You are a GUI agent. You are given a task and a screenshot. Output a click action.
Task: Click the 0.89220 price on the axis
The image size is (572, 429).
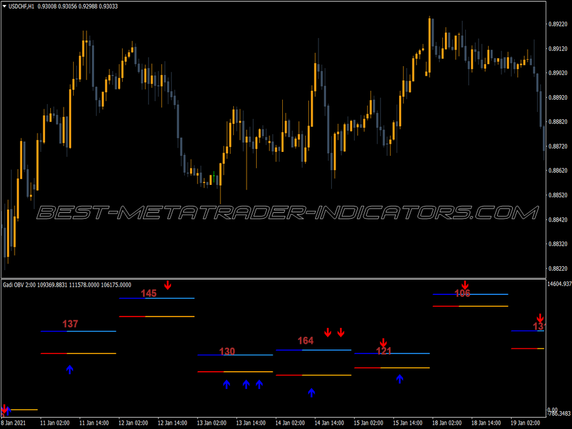558,24
